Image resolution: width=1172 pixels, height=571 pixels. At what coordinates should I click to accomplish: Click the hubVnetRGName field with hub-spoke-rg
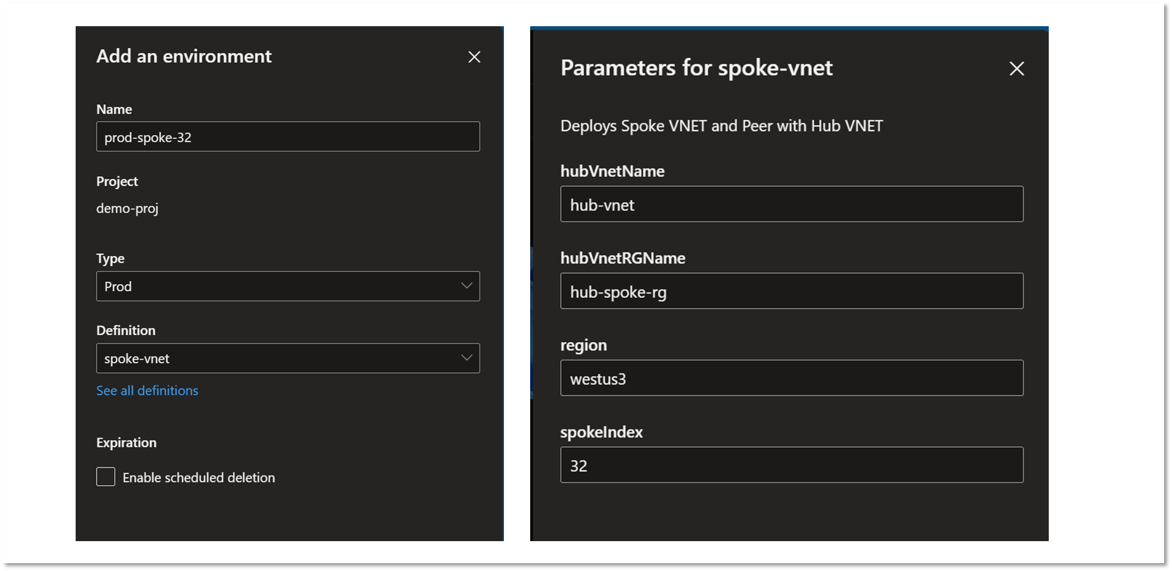(x=791, y=291)
